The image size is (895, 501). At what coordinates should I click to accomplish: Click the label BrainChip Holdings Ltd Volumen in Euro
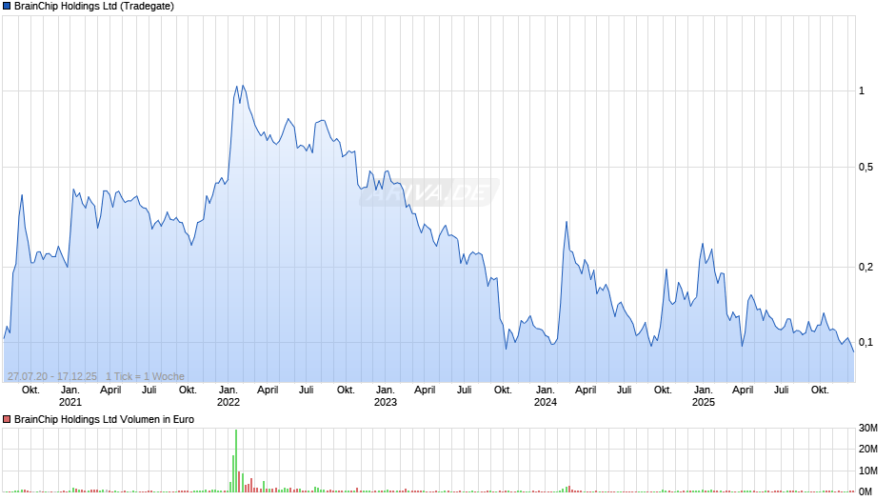(104, 419)
